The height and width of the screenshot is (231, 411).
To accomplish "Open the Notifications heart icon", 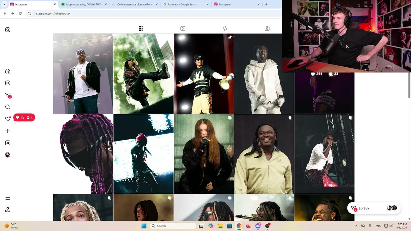I will point(8,119).
